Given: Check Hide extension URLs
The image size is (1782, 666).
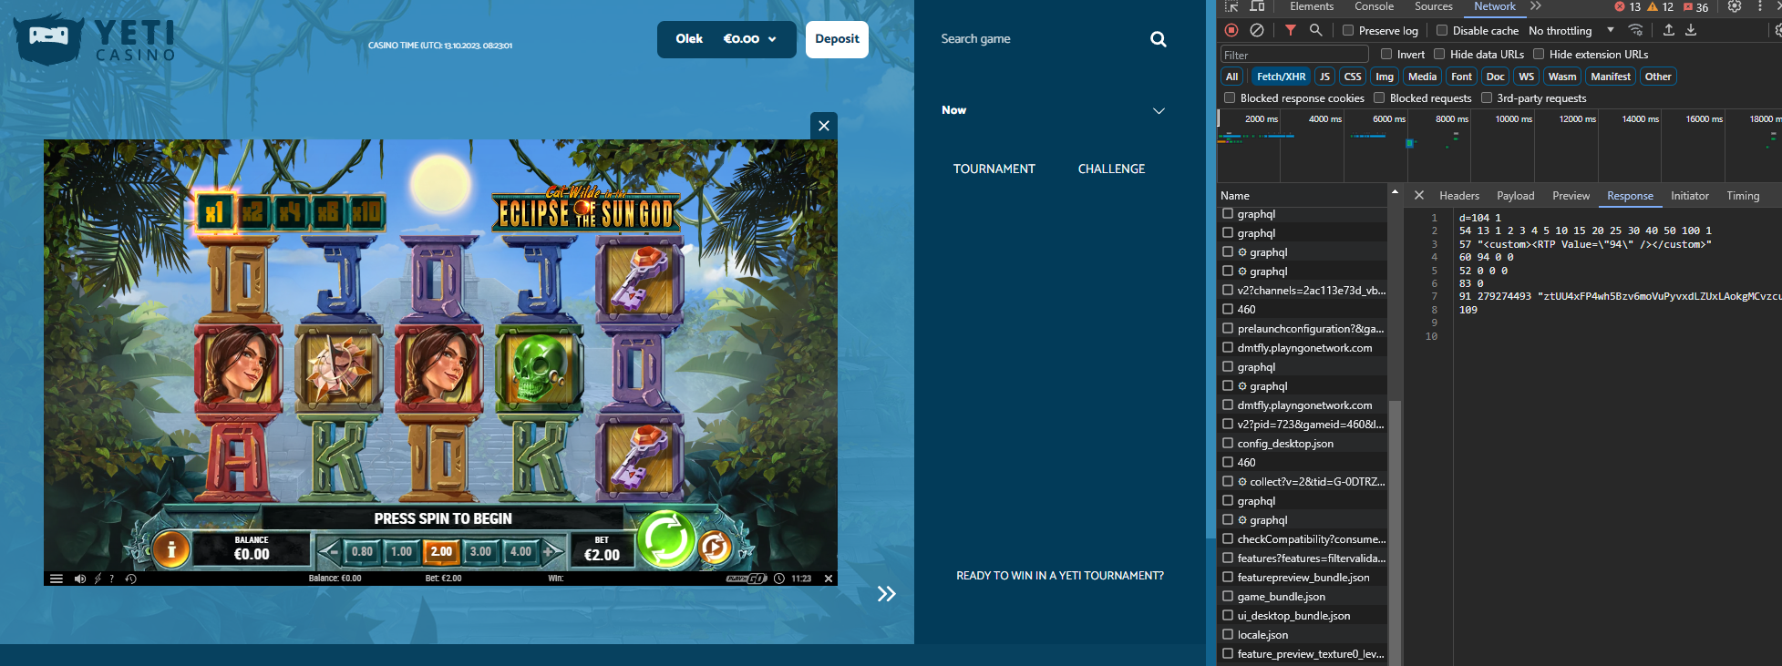Looking at the screenshot, I should [x=1539, y=54].
